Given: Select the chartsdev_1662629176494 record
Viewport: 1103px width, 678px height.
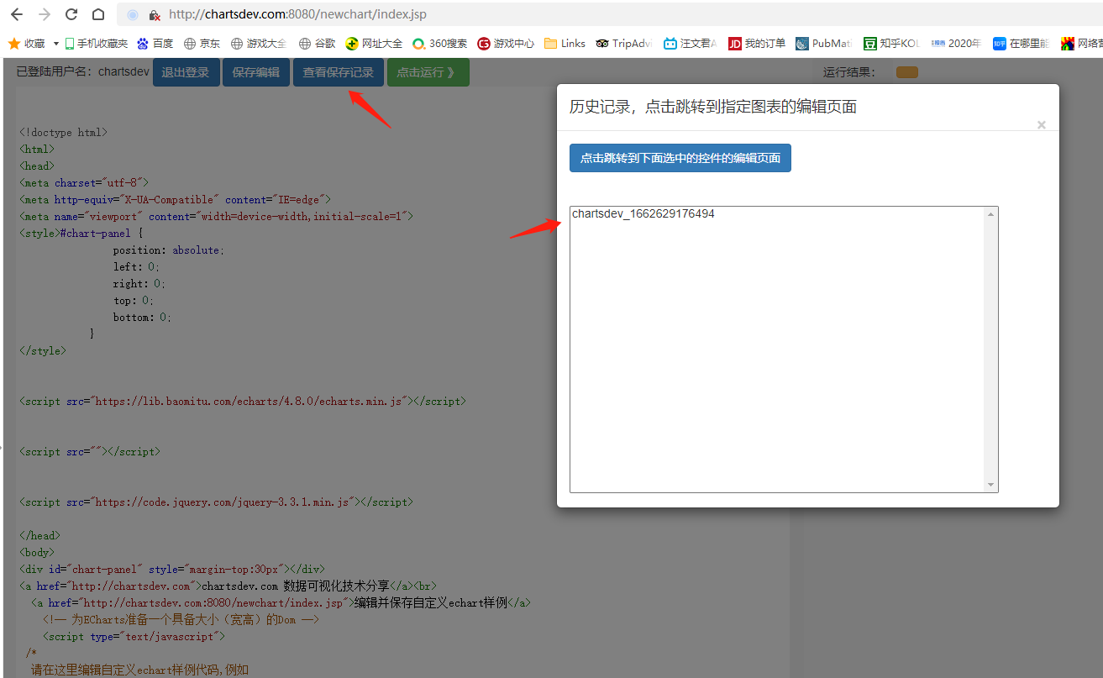Looking at the screenshot, I should tap(643, 214).
